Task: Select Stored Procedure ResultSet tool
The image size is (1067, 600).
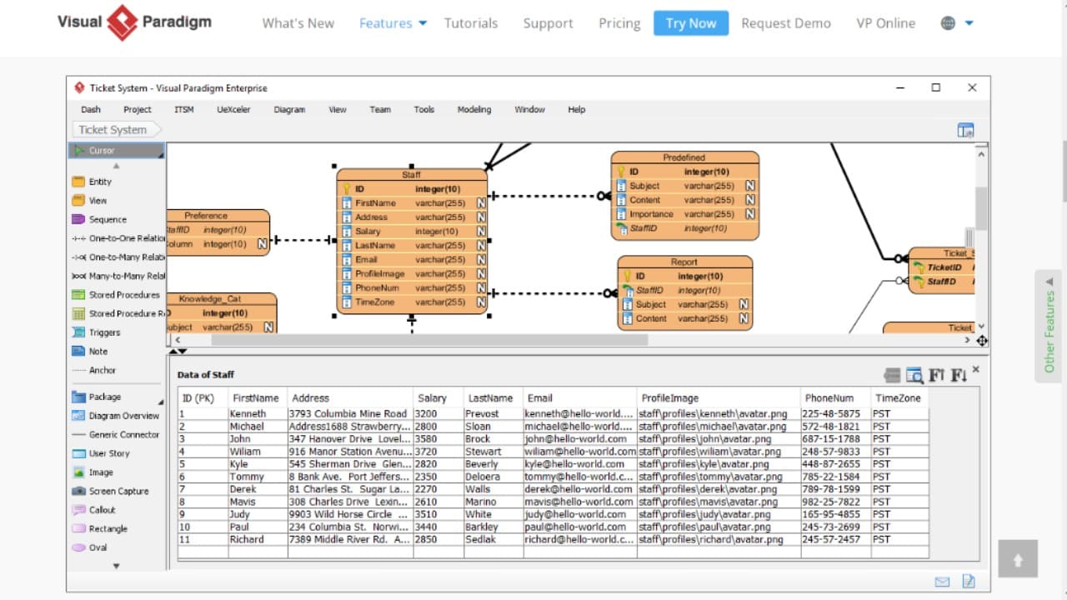Action: [118, 314]
